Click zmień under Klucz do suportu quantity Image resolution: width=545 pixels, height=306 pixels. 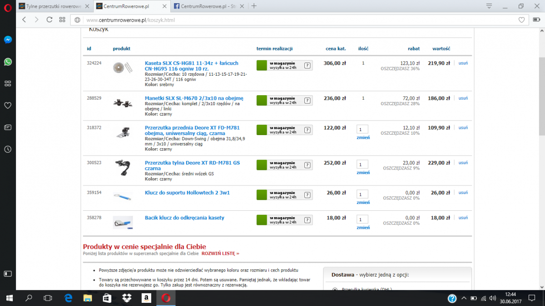point(363,203)
